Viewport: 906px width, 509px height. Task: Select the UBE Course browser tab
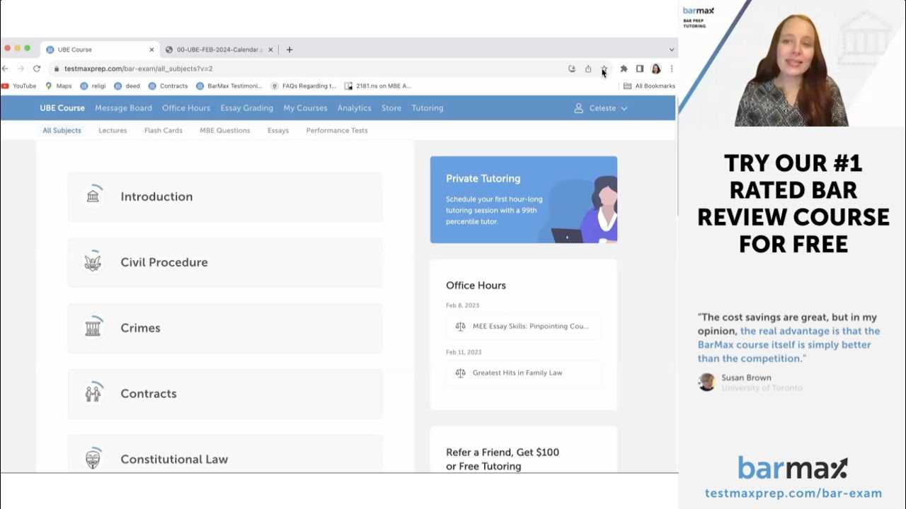click(100, 49)
